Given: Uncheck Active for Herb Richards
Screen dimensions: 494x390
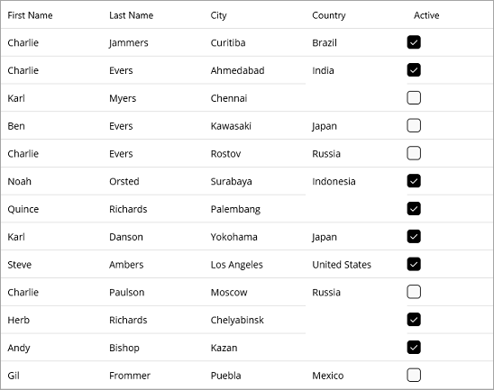Looking at the screenshot, I should [414, 320].
